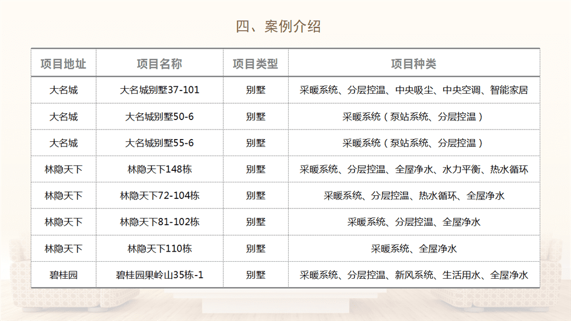Screen dimensions: 571x321
Task: Click 大名城 address in the 50-6 row
Action: (x=63, y=116)
